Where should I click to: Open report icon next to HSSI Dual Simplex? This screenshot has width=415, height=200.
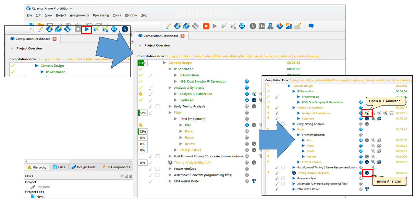pyautogui.click(x=247, y=81)
